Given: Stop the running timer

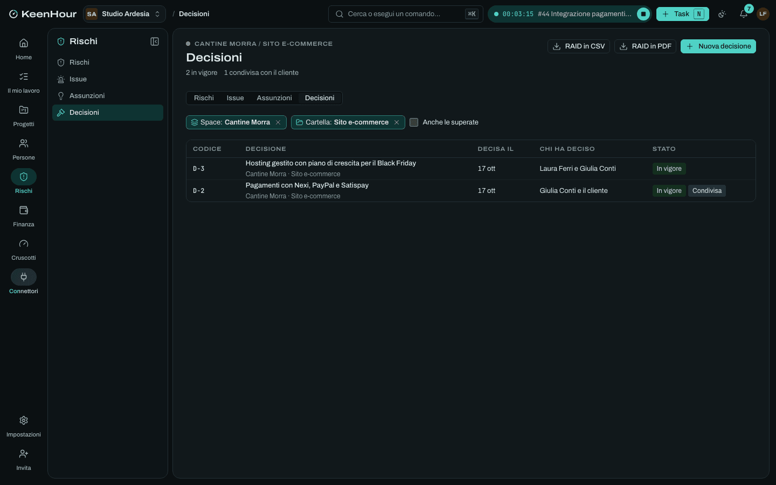Looking at the screenshot, I should [643, 14].
